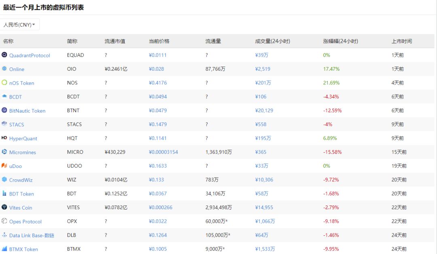The image size is (437, 254).
Task: Open the HyperQuant link
Action: tap(23, 139)
